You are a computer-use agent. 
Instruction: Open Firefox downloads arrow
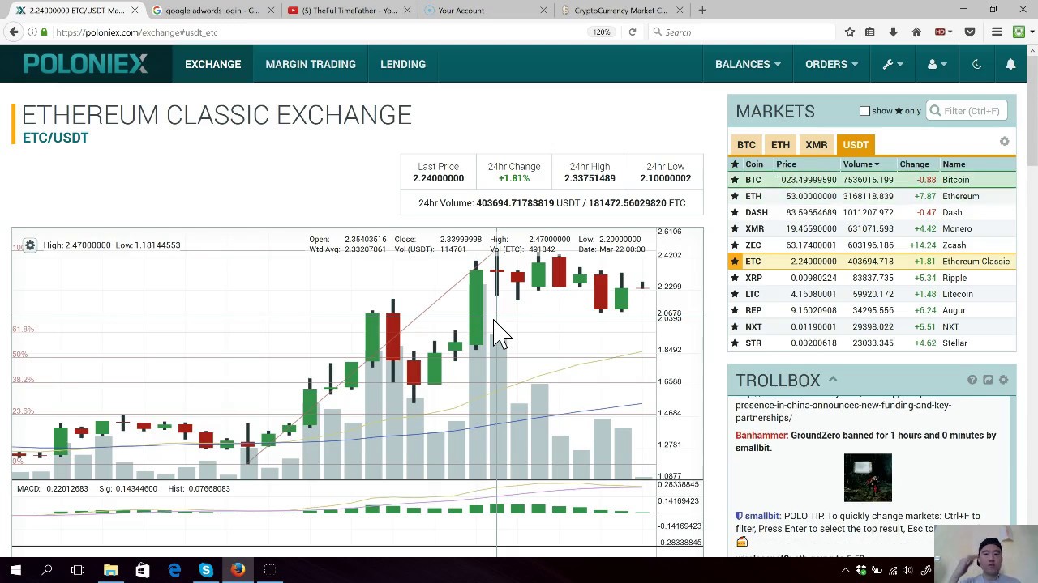(893, 32)
